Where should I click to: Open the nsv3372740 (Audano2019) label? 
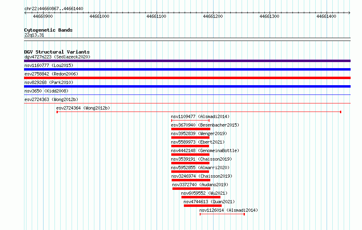coord(200,185)
